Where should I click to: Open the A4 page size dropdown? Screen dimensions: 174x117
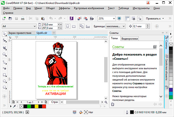click(x=35, y=26)
